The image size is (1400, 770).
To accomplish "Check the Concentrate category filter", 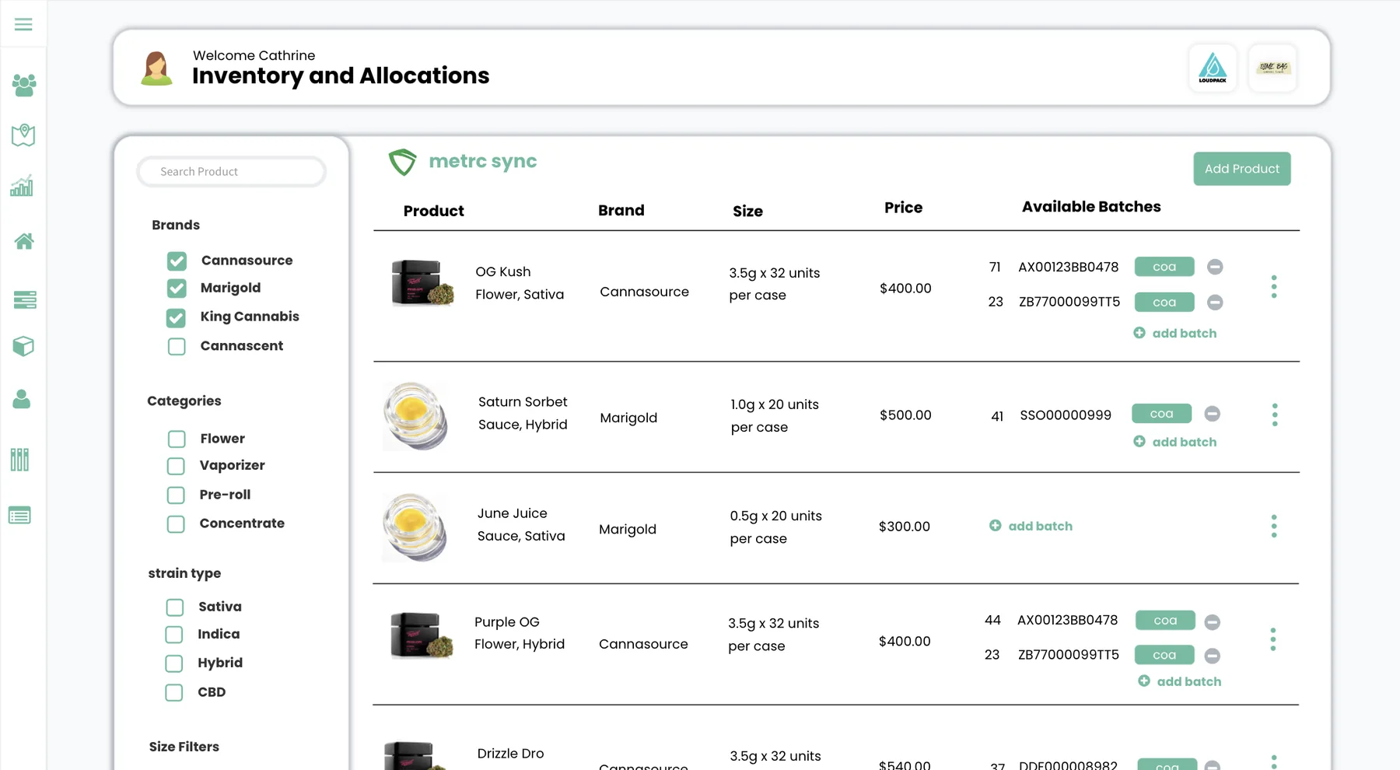I will (176, 524).
